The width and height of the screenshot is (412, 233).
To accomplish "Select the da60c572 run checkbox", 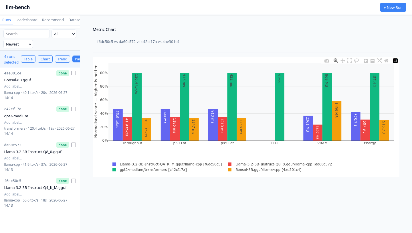I will coord(74,145).
